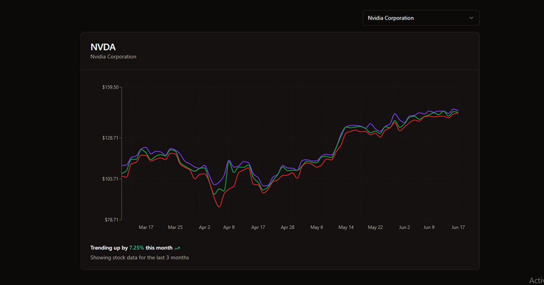Click the Apr 28 x-axis date label
This screenshot has height=285, width=544.
[x=287, y=227]
